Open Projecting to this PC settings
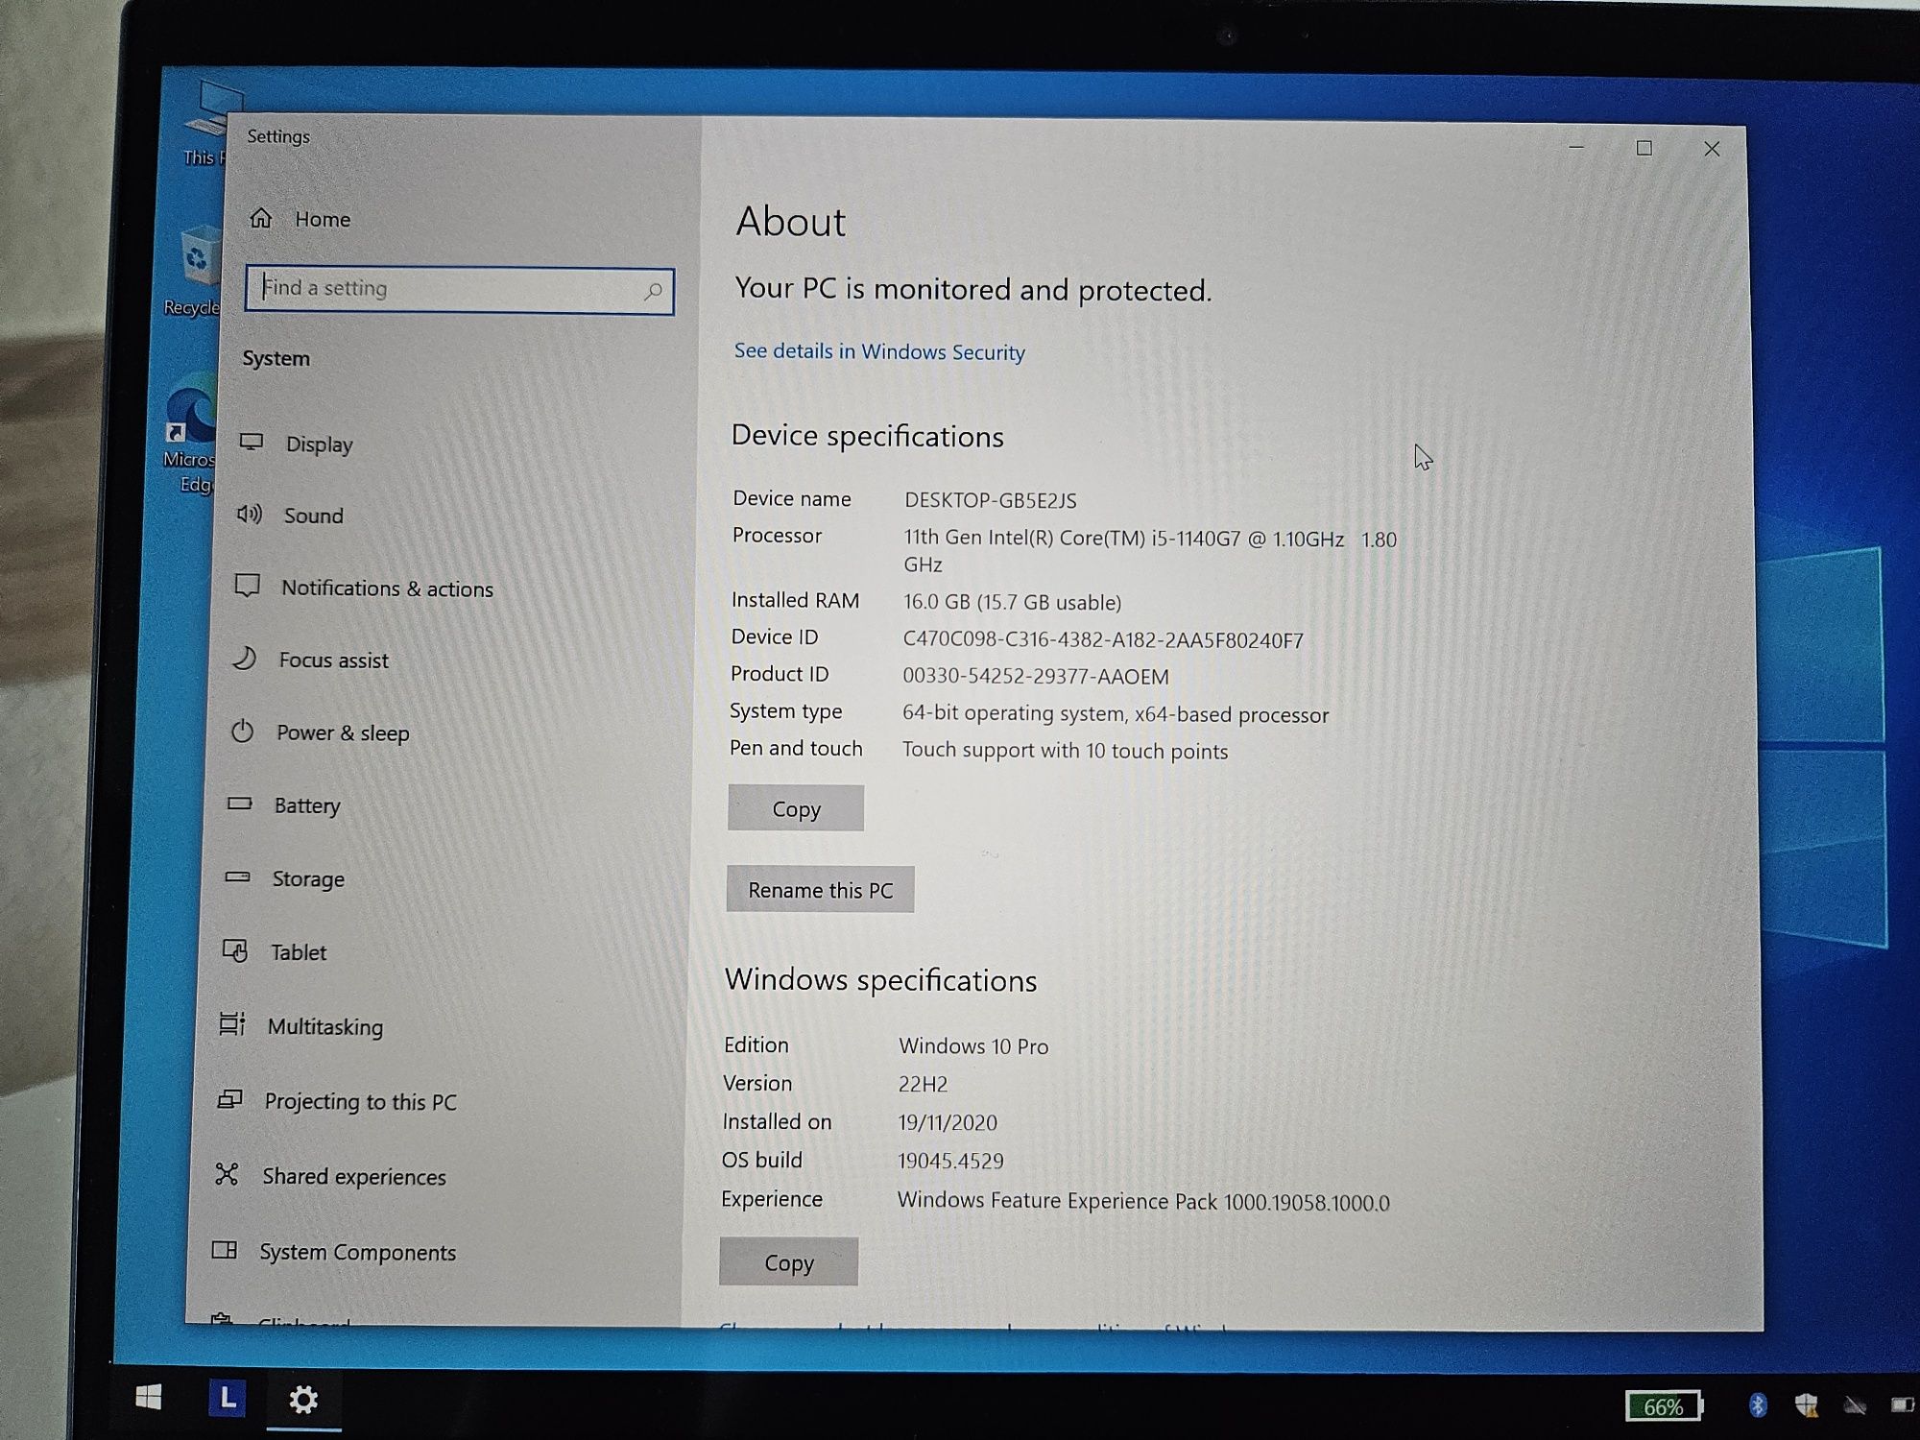This screenshot has height=1440, width=1920. click(x=337, y=1101)
